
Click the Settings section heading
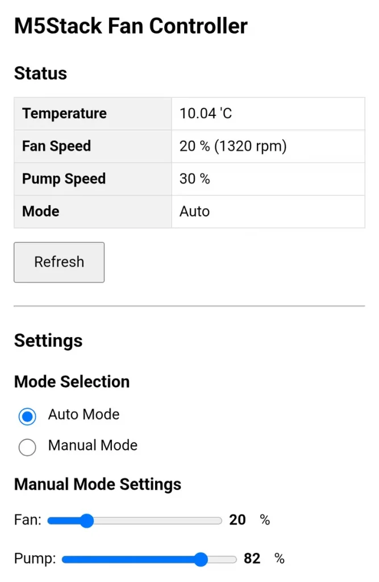pyautogui.click(x=48, y=341)
